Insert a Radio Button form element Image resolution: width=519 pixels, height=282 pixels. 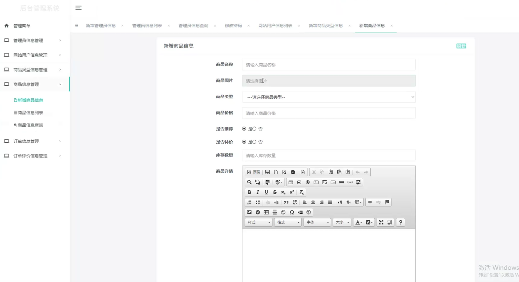(x=308, y=182)
